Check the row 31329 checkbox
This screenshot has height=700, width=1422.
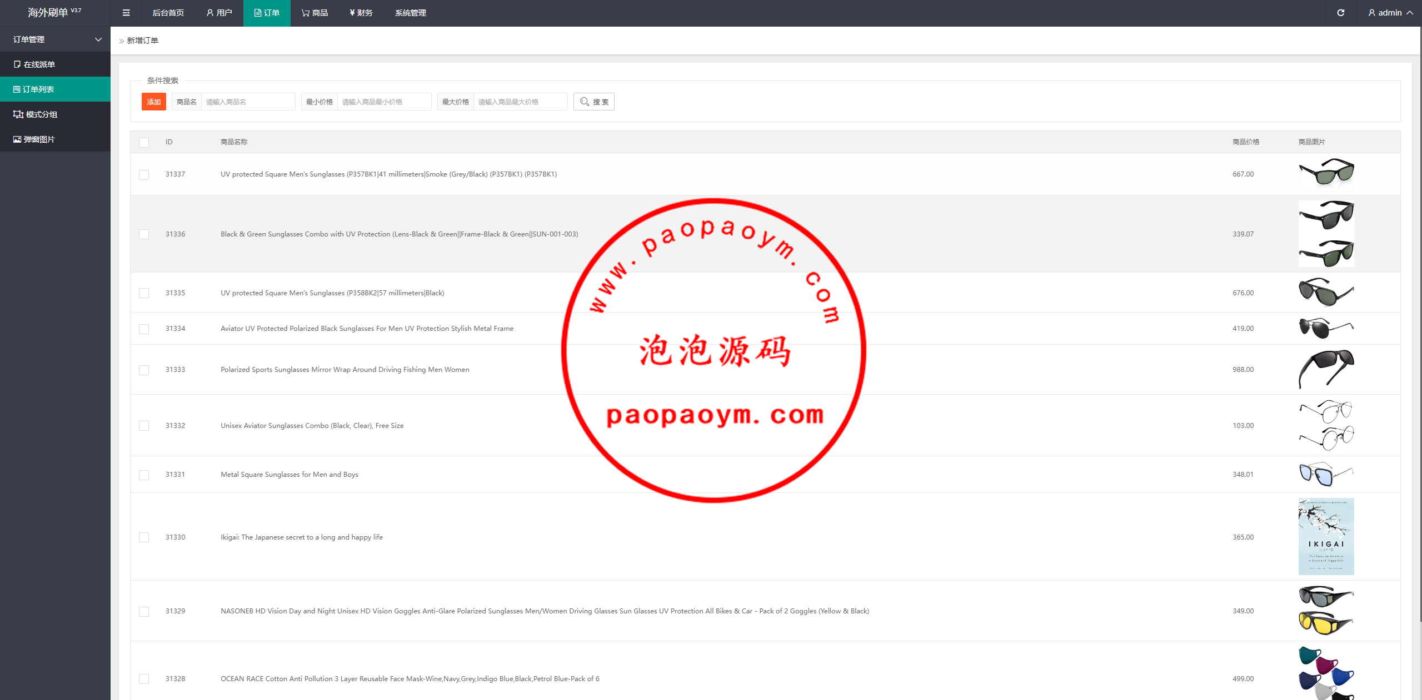coord(144,612)
